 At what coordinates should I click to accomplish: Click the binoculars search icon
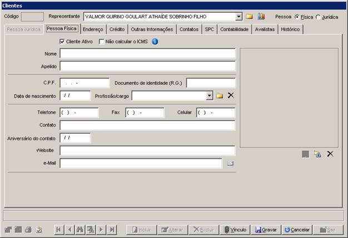(80, 230)
